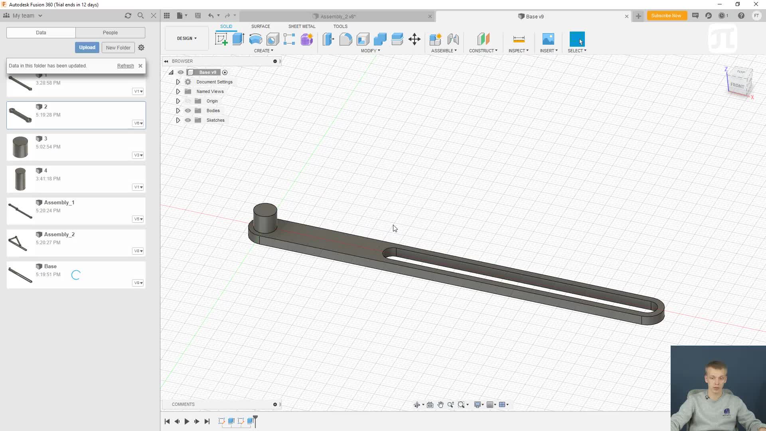Expand Named Views node
This screenshot has width=766, height=431.
pos(178,91)
